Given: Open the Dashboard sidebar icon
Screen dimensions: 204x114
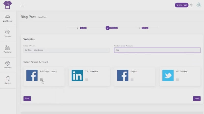Looking at the screenshot, I should 8,17.
